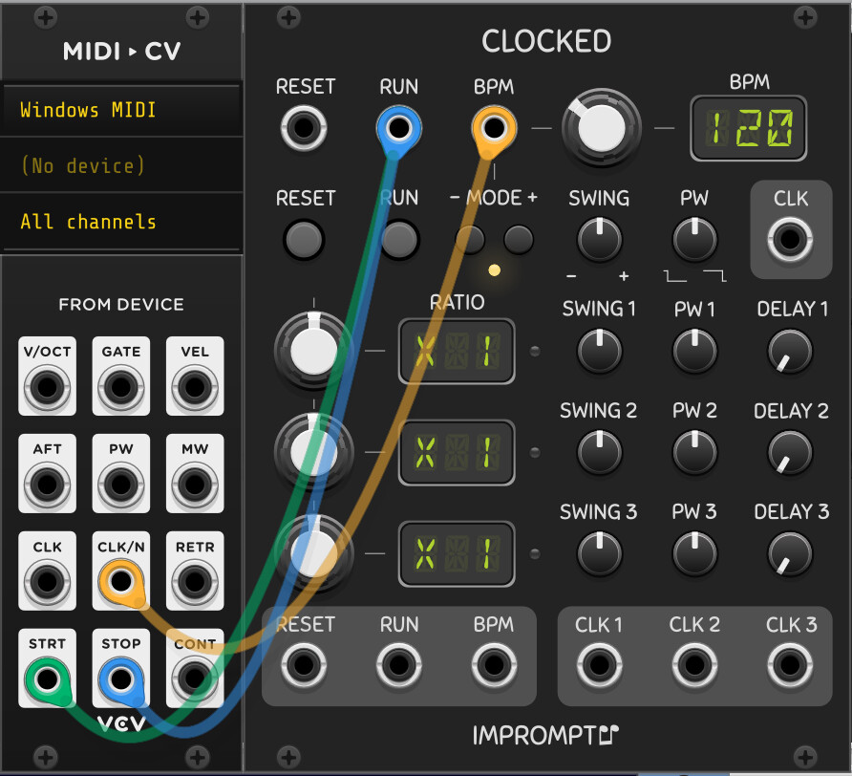Click the bottom RUN output jack
852x776 pixels.
pos(399,664)
